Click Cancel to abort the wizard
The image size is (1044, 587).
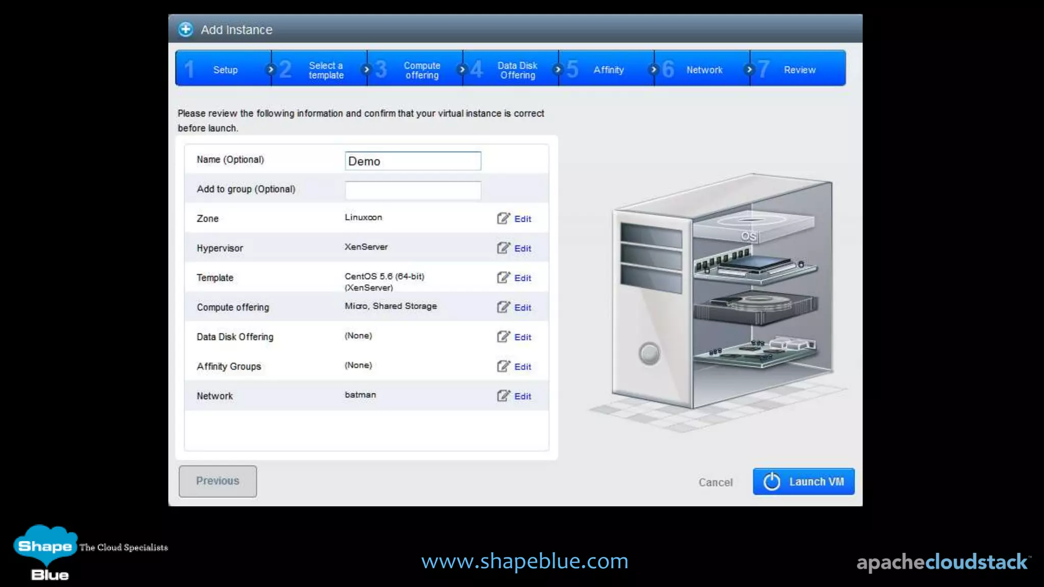[x=715, y=482]
